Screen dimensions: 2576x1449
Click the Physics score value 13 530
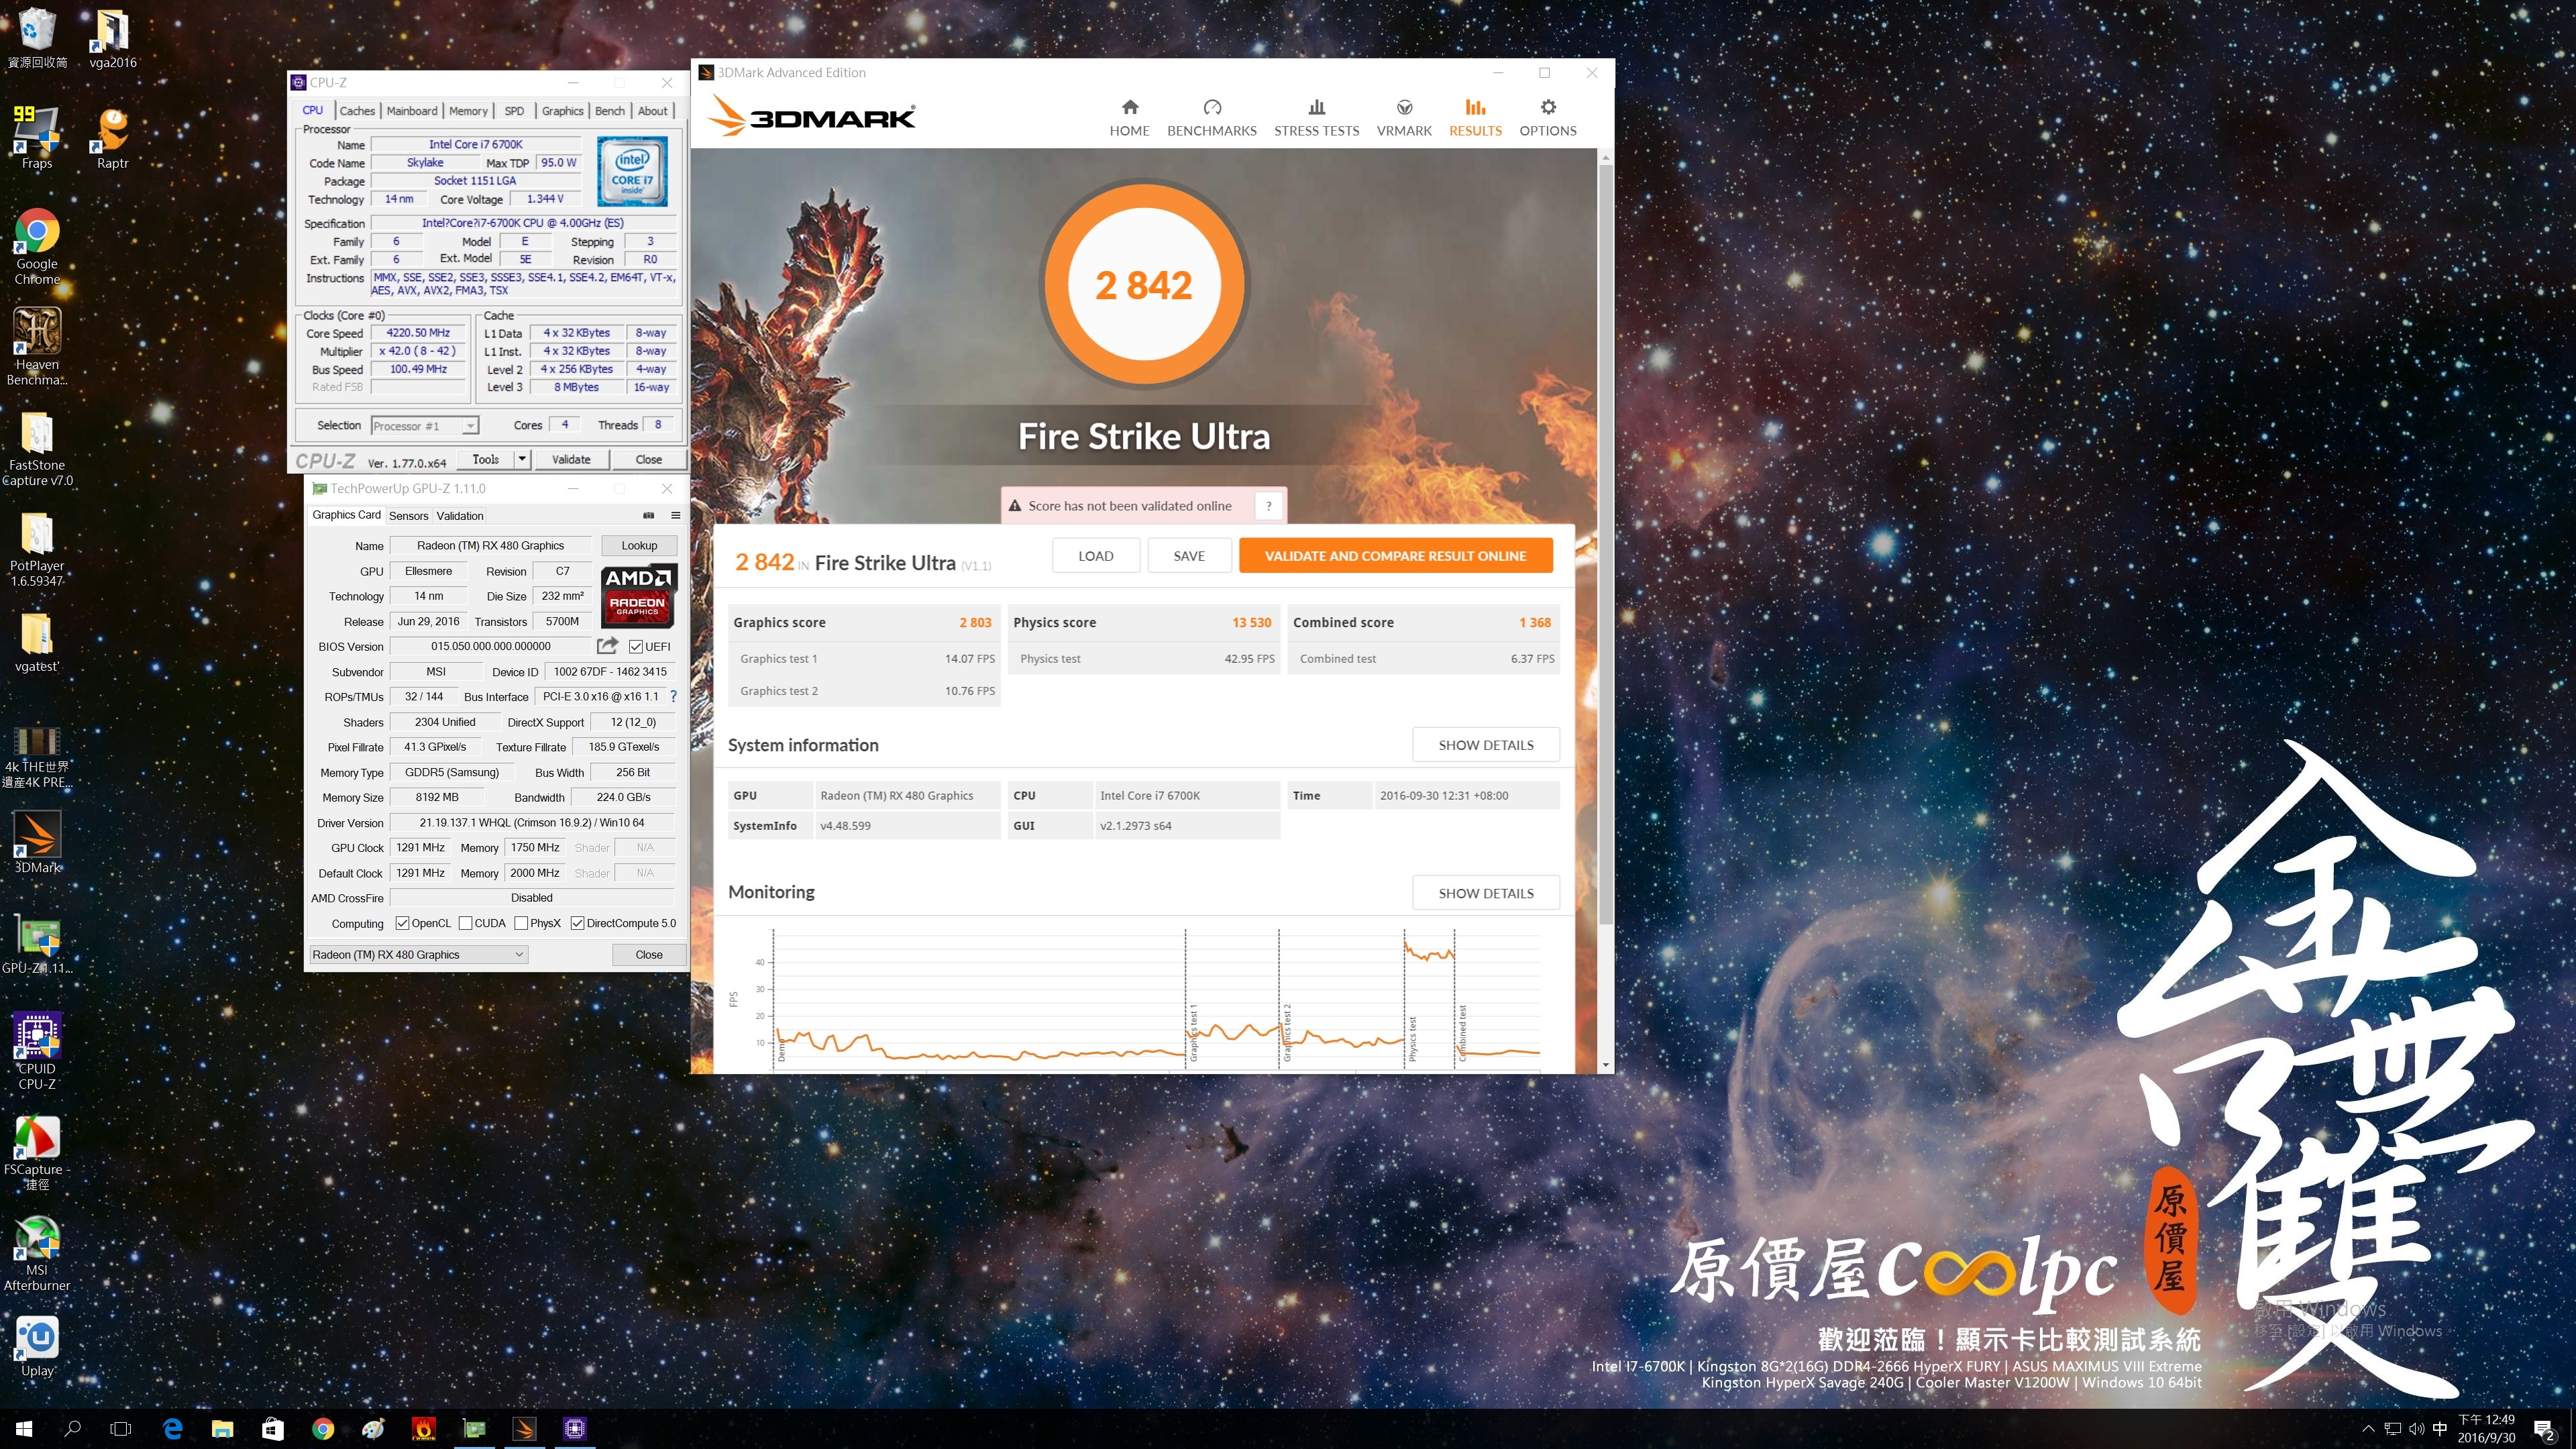[x=1251, y=623]
